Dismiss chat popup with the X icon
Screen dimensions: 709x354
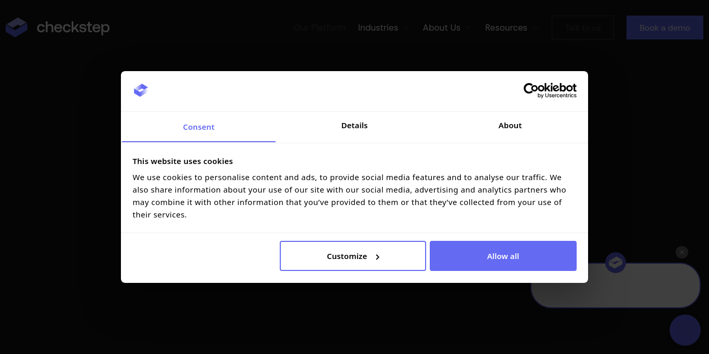[x=682, y=252]
